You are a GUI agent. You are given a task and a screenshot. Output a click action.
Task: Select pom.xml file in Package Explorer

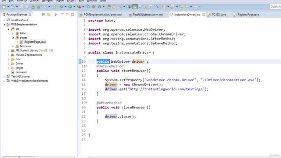[x=21, y=72]
